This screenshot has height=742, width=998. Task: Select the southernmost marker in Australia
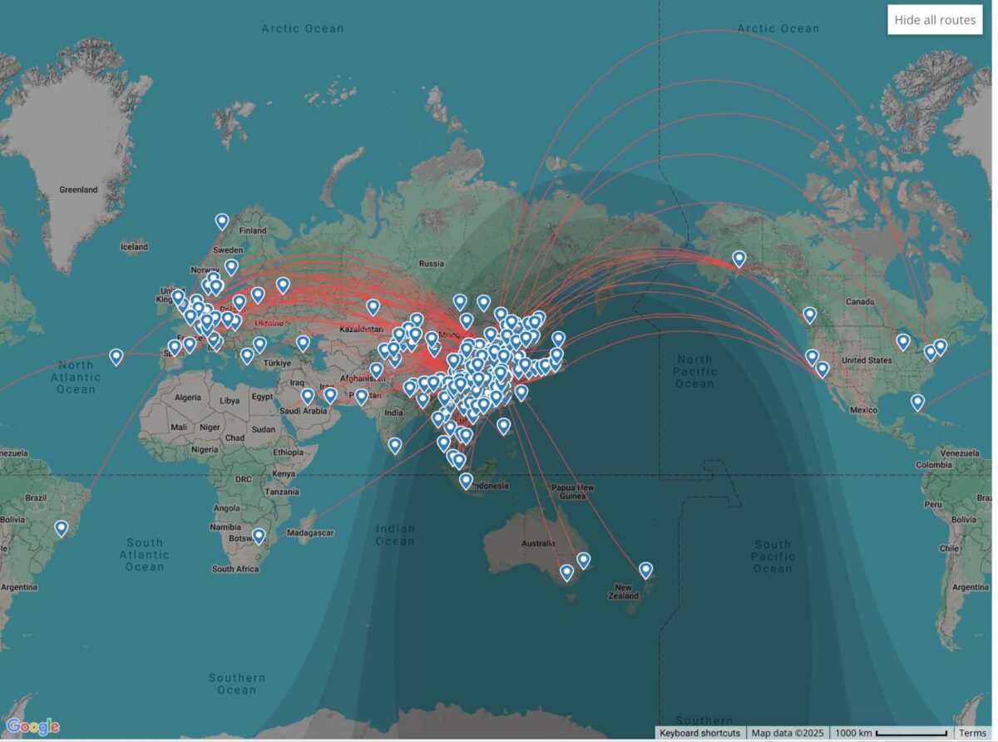tap(566, 572)
